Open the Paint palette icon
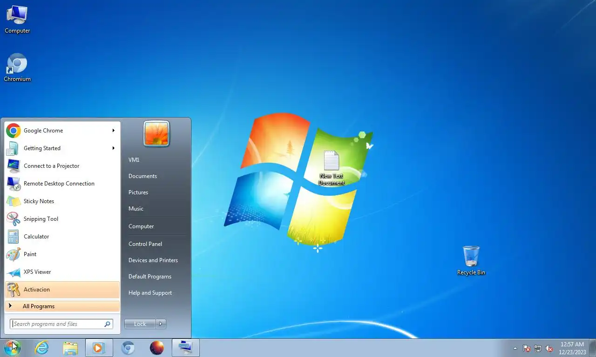Viewport: 596px width, 357px height. coord(14,254)
